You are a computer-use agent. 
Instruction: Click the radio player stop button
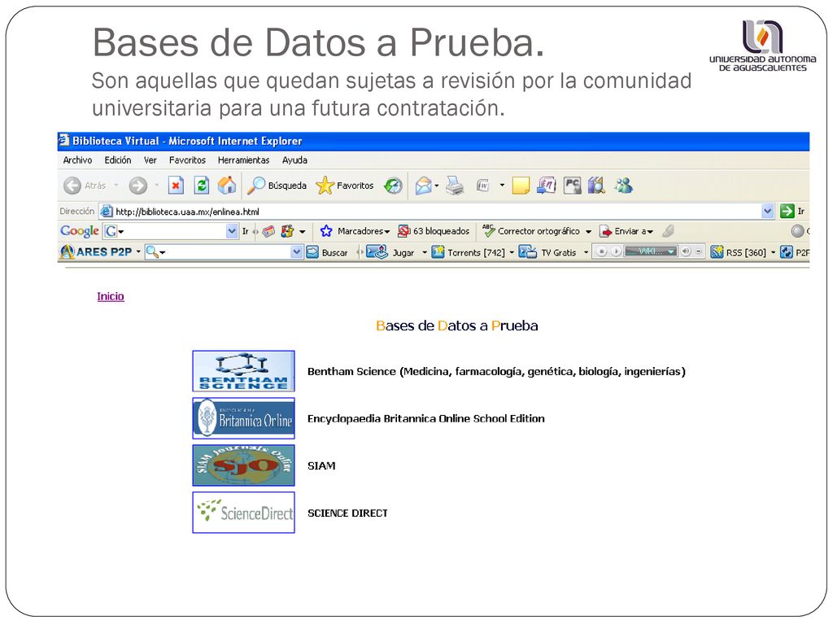pyautogui.click(x=601, y=252)
